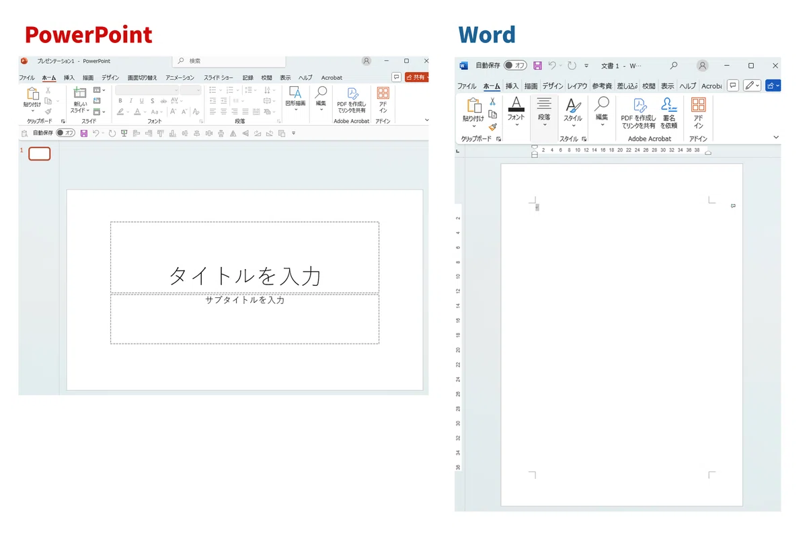The width and height of the screenshot is (807, 536).
Task: Click Paste (貼り付け) icon in PowerPoint ribbon
Action: point(32,94)
